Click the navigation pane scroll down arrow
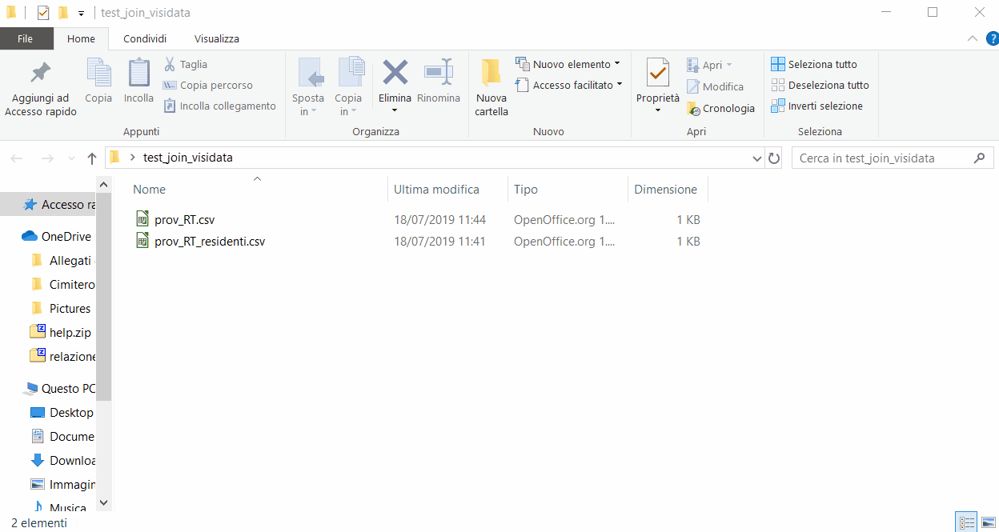Image resolution: width=999 pixels, height=532 pixels. [x=103, y=502]
